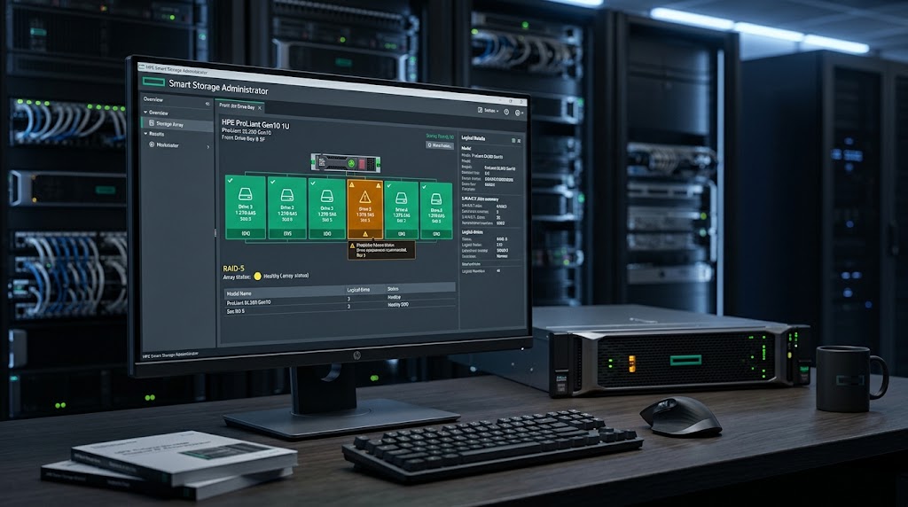Toggle the checkmark on the leftmost drive tile
The image size is (908, 507).
[x=231, y=181]
